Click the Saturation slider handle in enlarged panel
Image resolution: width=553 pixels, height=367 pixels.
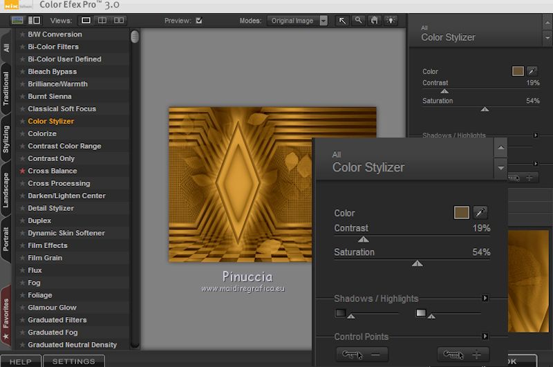[418, 263]
